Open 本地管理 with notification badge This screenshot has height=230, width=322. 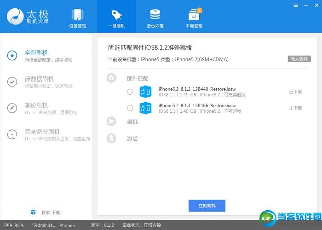point(194,18)
